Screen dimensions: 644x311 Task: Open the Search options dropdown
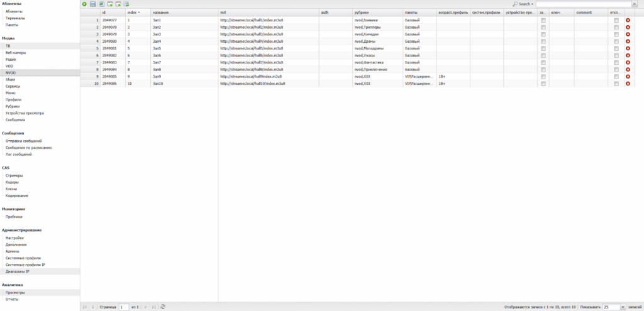523,4
